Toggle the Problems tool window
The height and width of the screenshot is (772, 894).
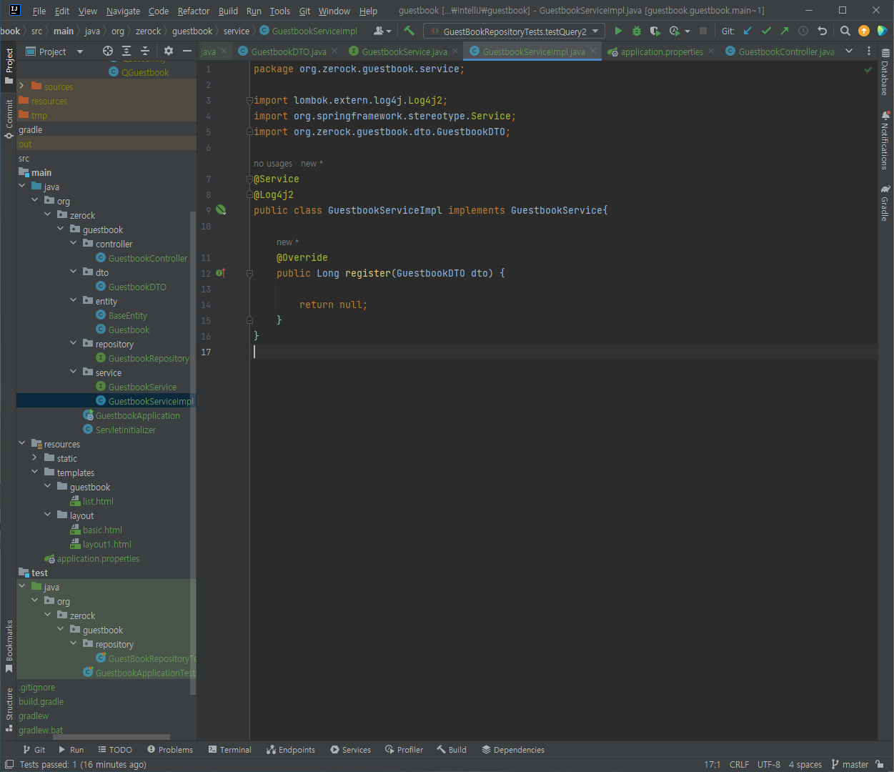pyautogui.click(x=170, y=749)
